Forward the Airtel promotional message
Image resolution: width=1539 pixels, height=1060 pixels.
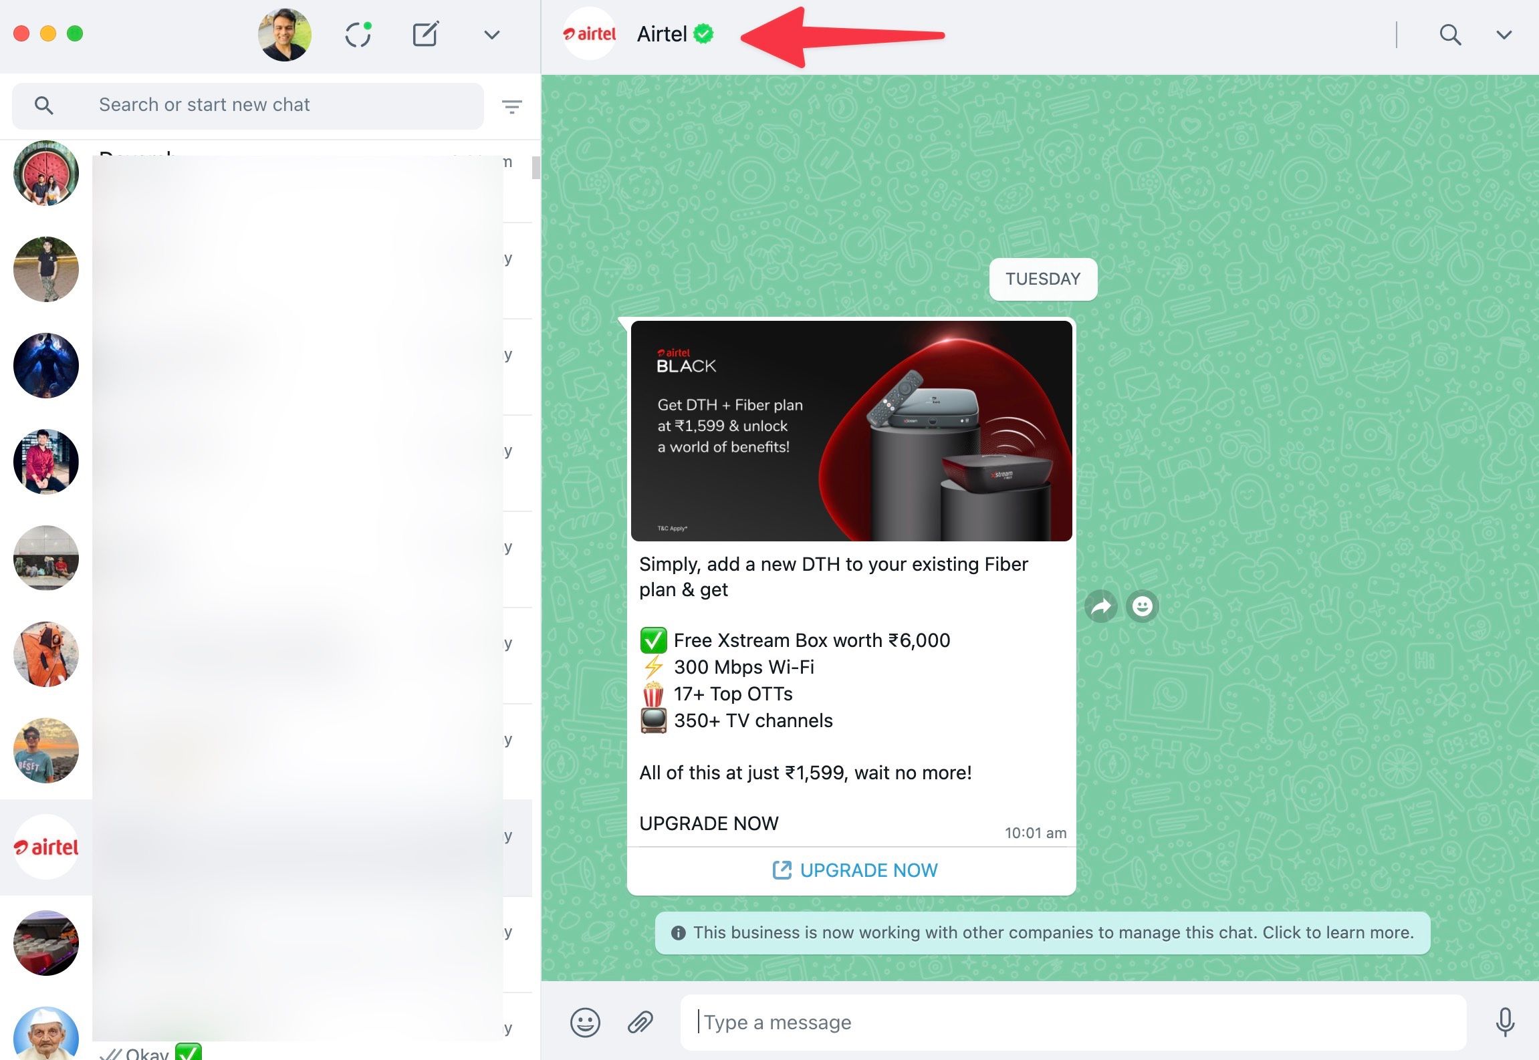coord(1102,606)
